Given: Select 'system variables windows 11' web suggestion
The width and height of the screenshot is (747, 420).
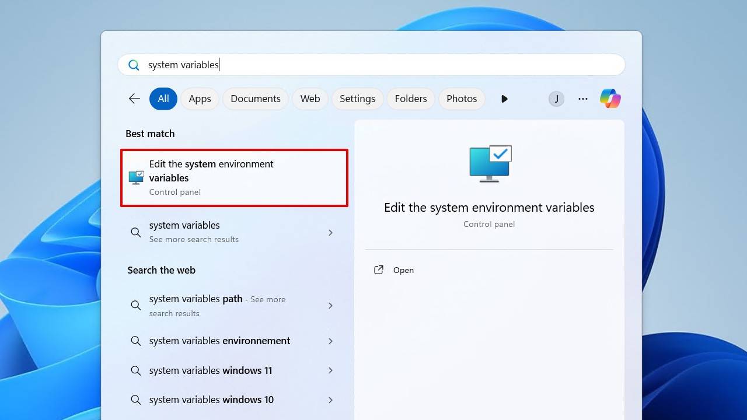Looking at the screenshot, I should click(234, 370).
